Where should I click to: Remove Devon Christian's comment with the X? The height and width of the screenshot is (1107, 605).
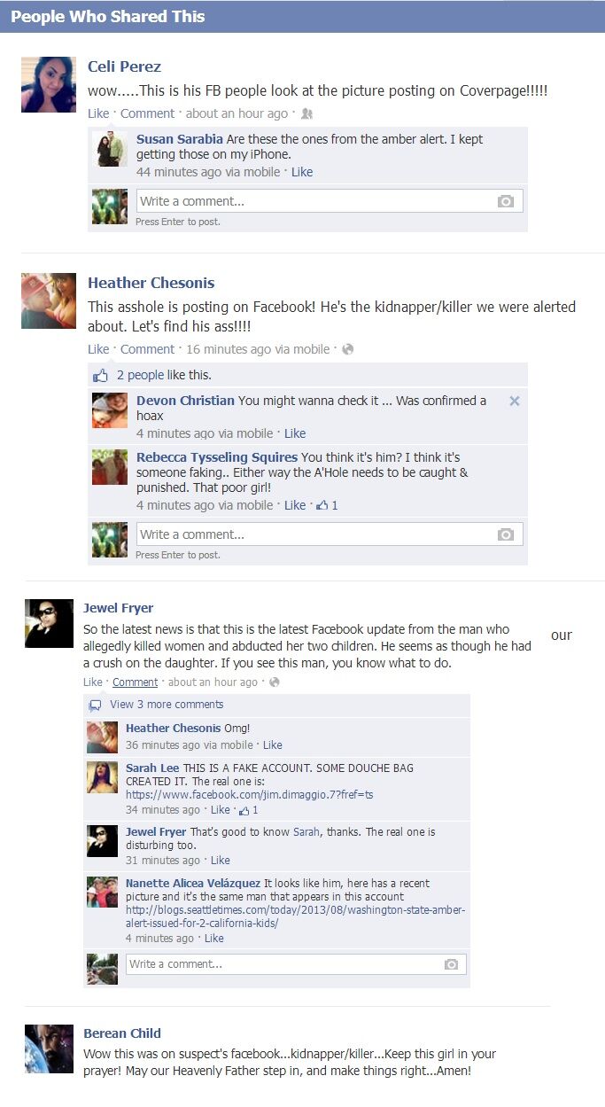click(515, 401)
